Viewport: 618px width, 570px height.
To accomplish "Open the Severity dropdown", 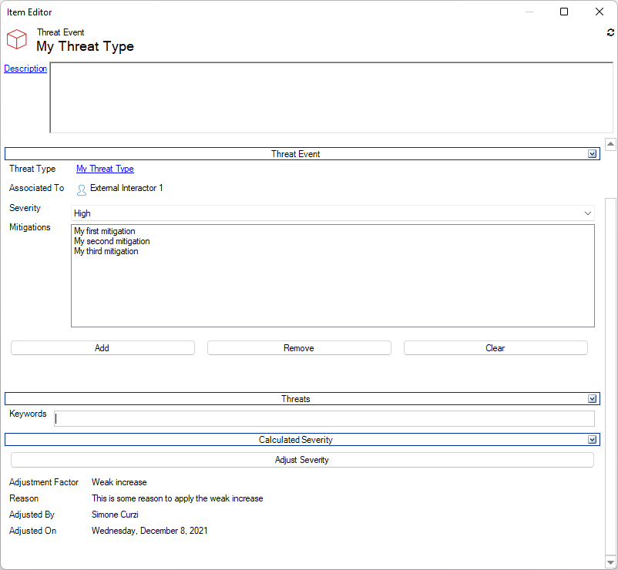I will [x=588, y=213].
